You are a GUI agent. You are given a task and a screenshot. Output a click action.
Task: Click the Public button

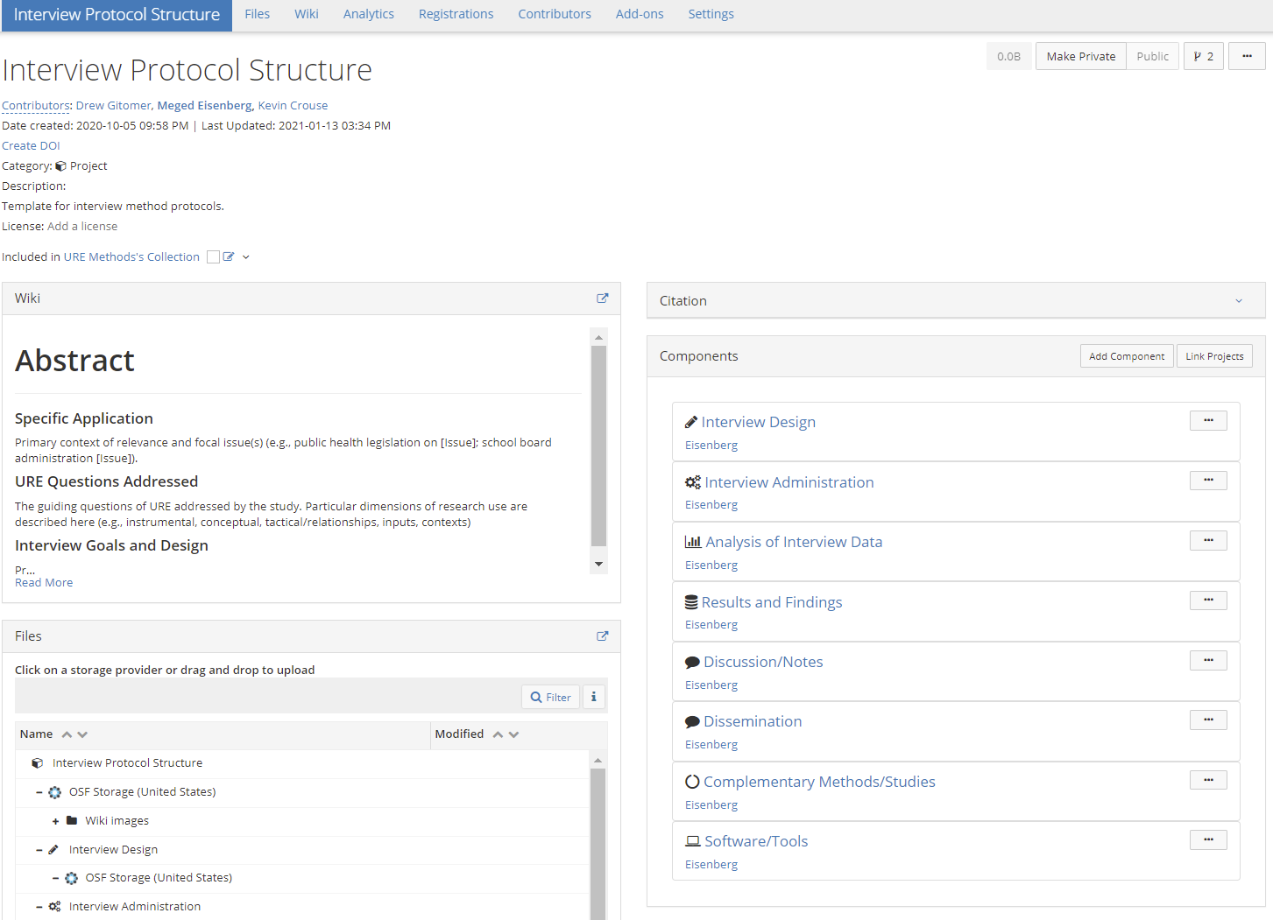tap(1153, 56)
